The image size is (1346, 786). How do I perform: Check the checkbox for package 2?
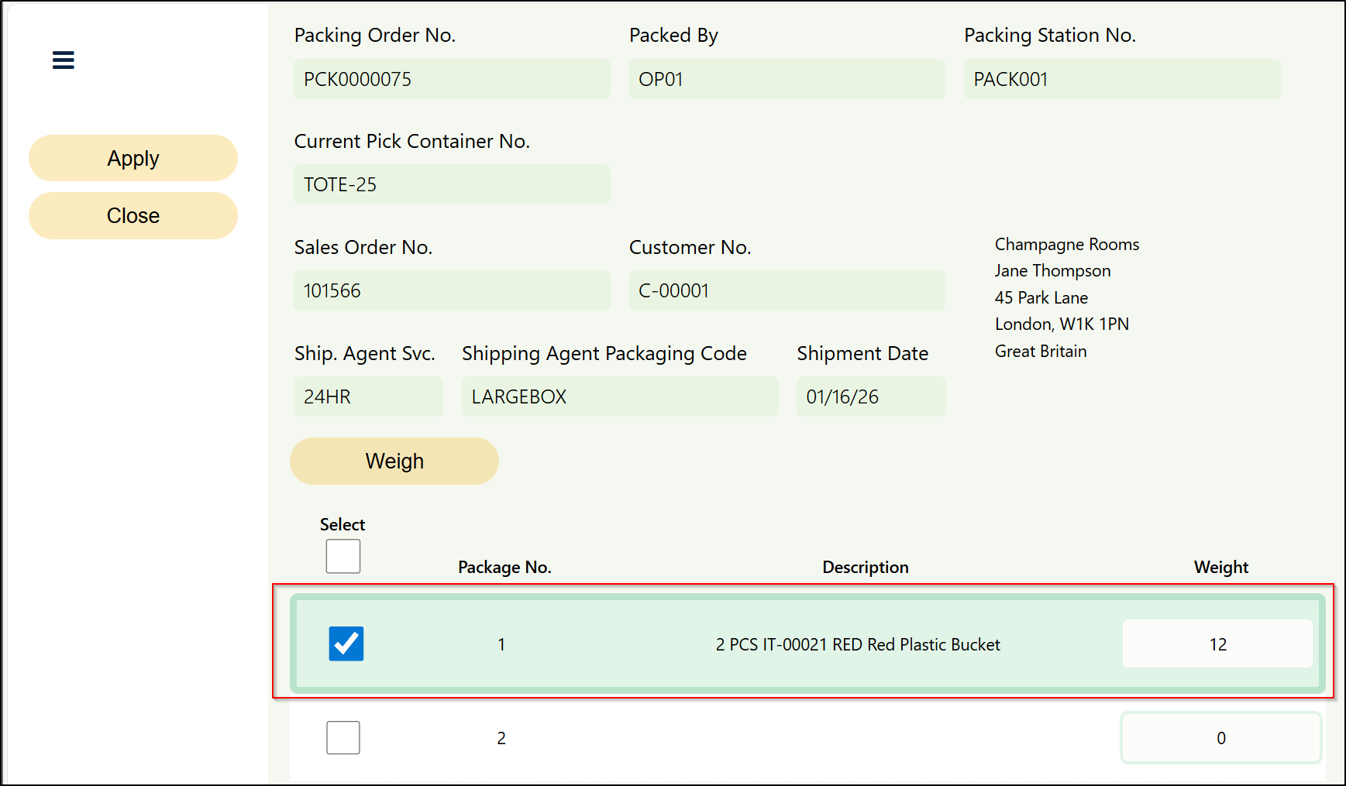coord(343,737)
